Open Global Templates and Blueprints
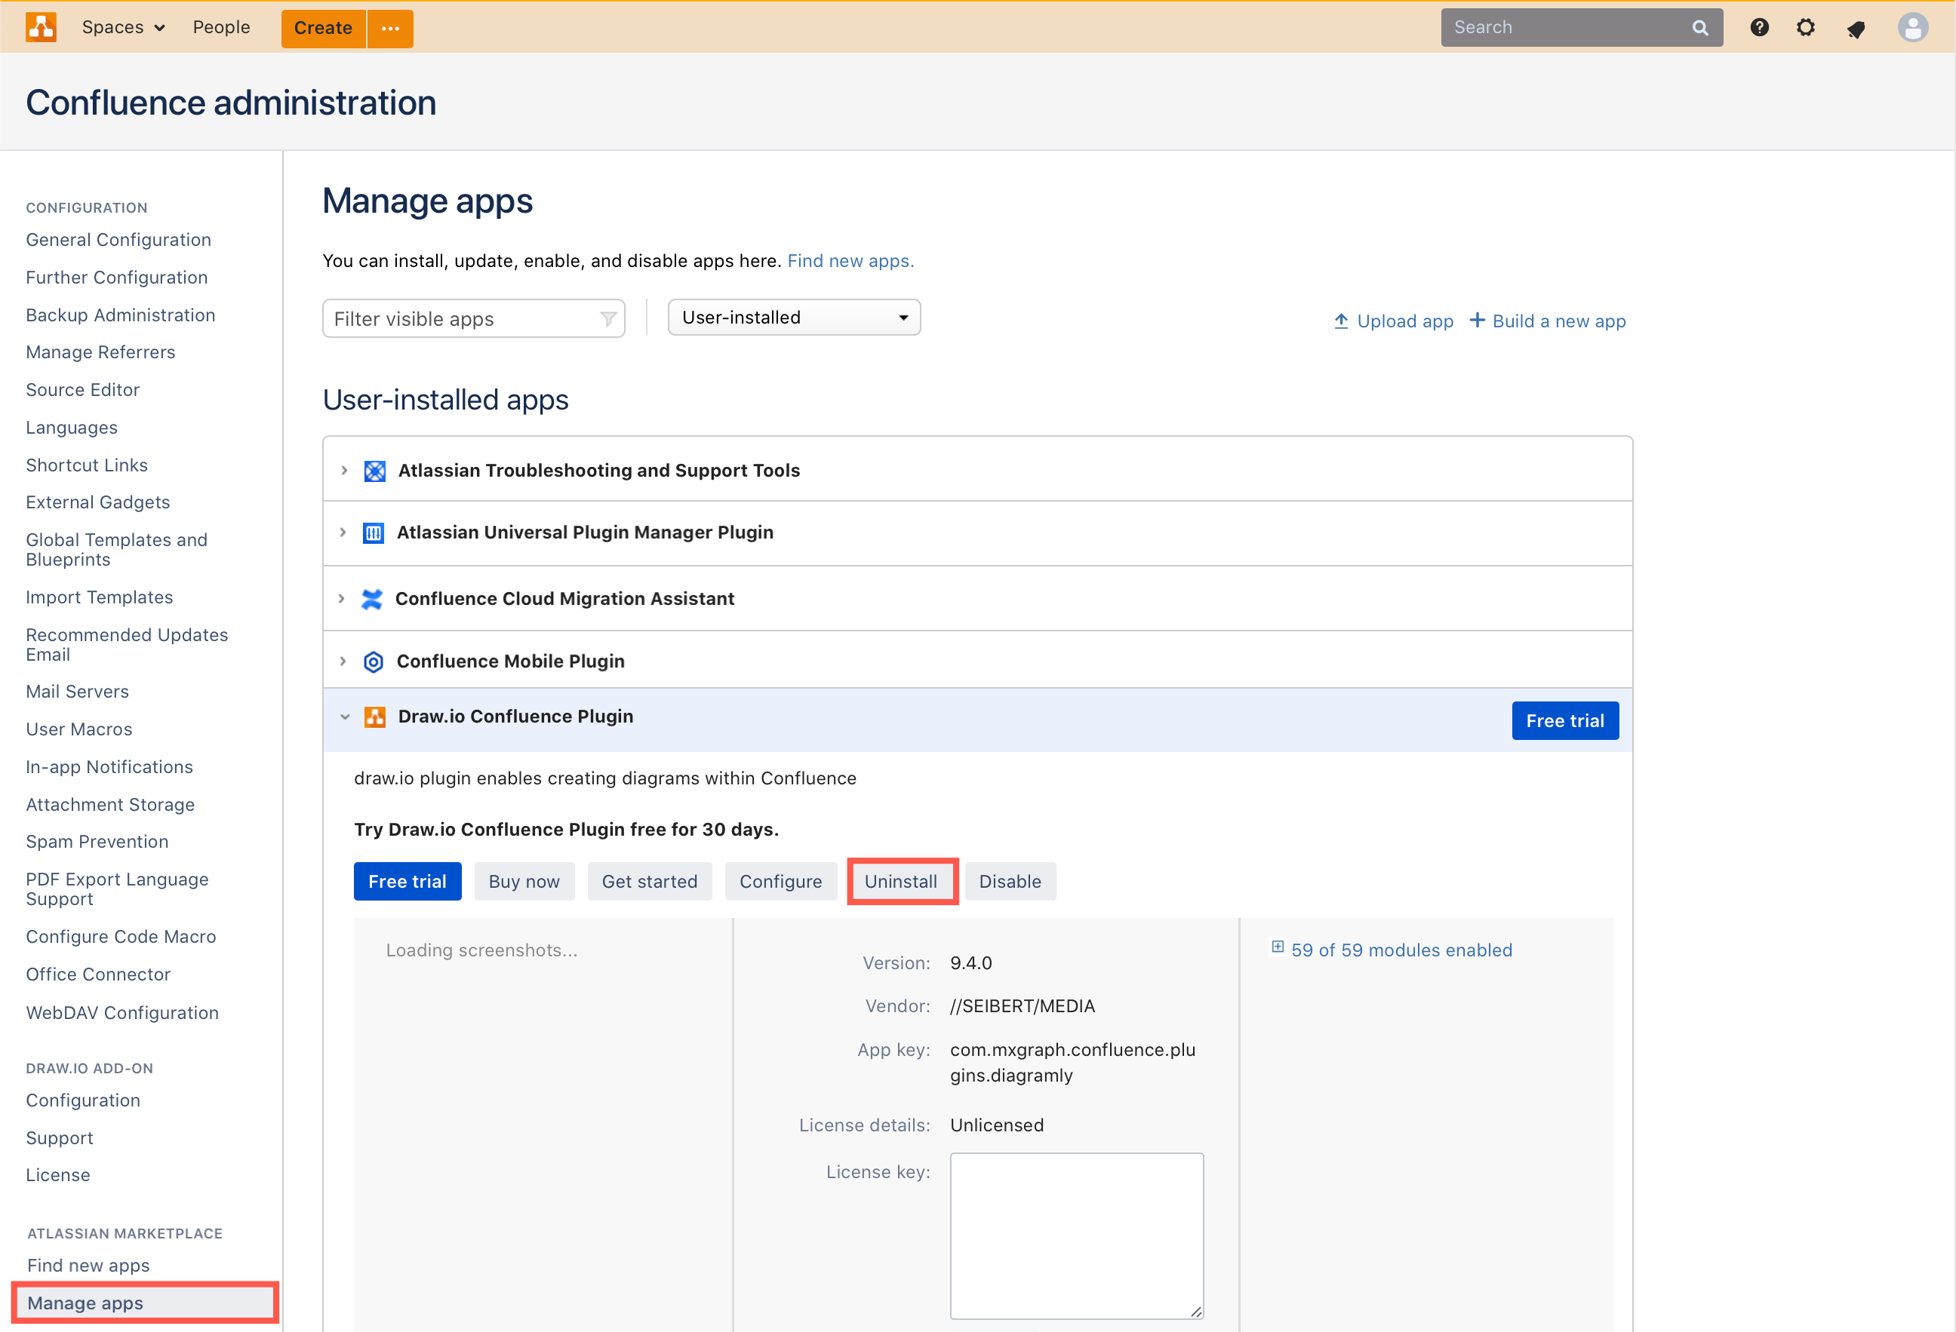1956x1332 pixels. tap(116, 549)
